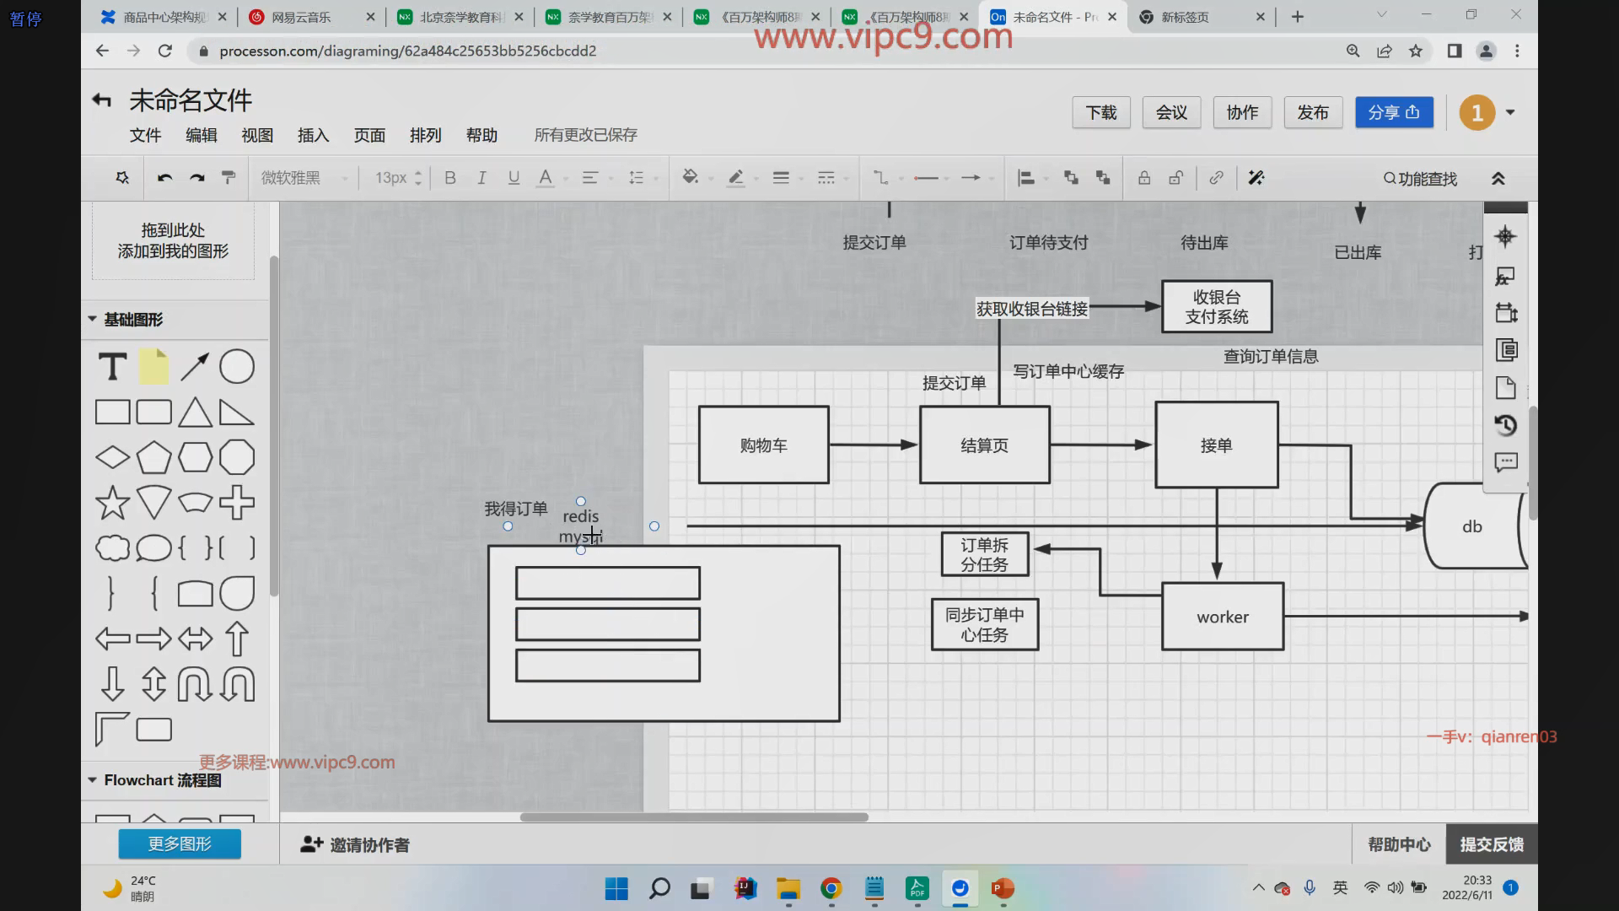Select the Text shape tool
The image size is (1619, 911).
tap(112, 367)
